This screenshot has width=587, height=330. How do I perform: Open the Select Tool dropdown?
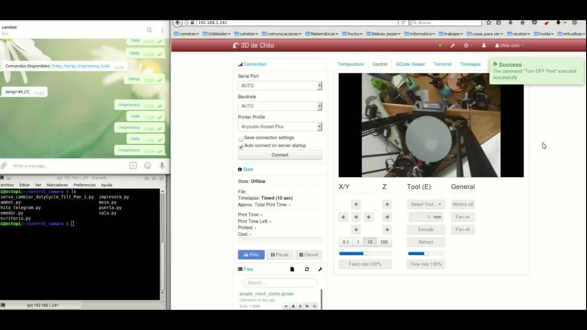pyautogui.click(x=426, y=204)
